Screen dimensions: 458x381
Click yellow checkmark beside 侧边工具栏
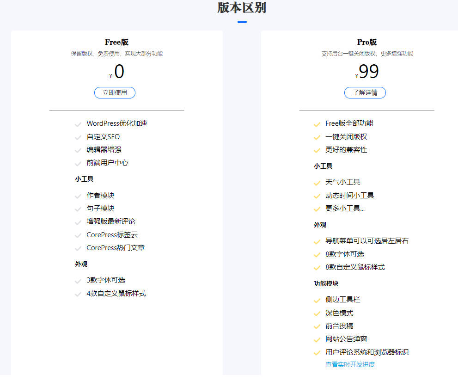(317, 301)
